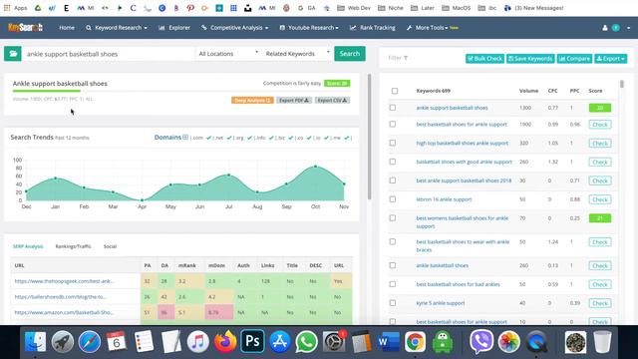
Task: Click the Pinterest bookmark icon
Action: click(x=190, y=8)
